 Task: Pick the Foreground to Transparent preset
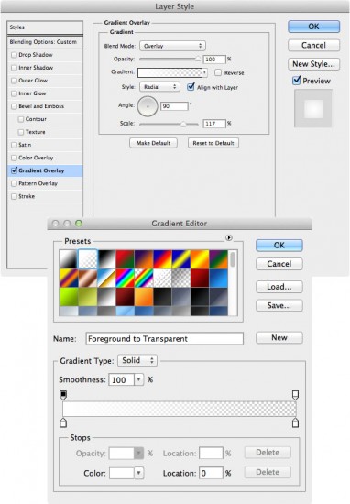(x=87, y=259)
